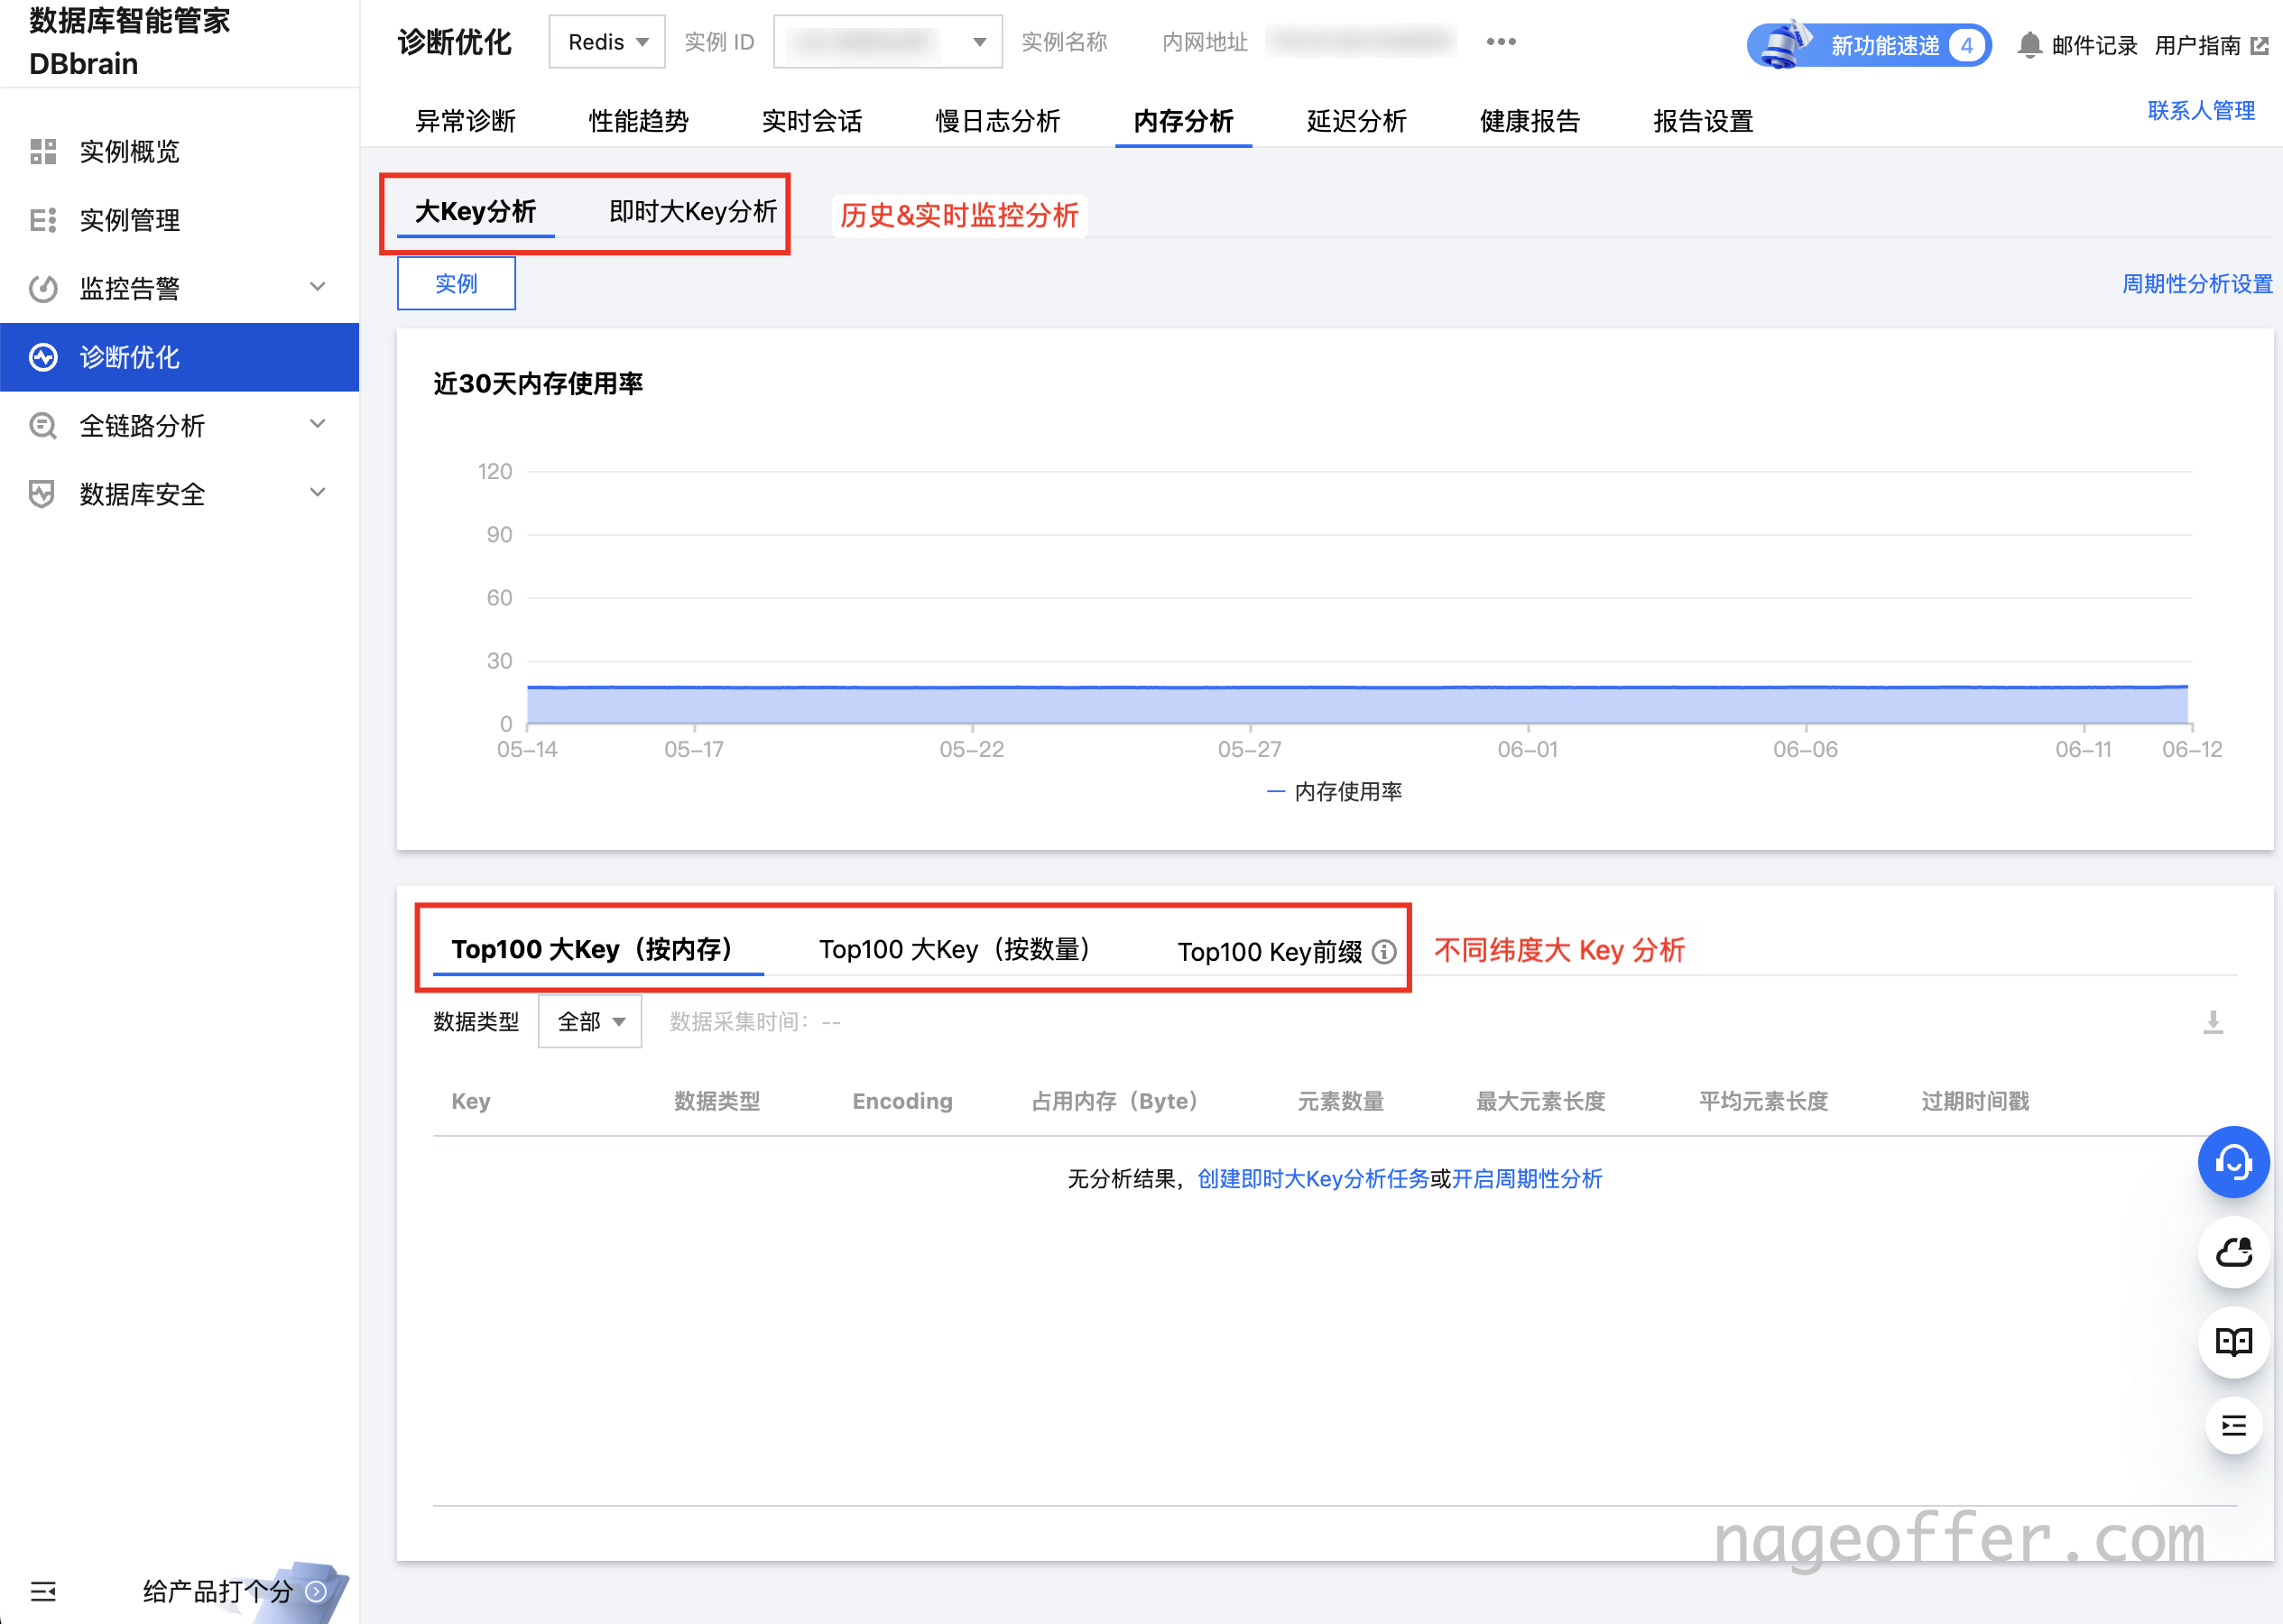Click 创建即时大Key分析任务 link
Image resolution: width=2283 pixels, height=1624 pixels.
tap(1313, 1179)
